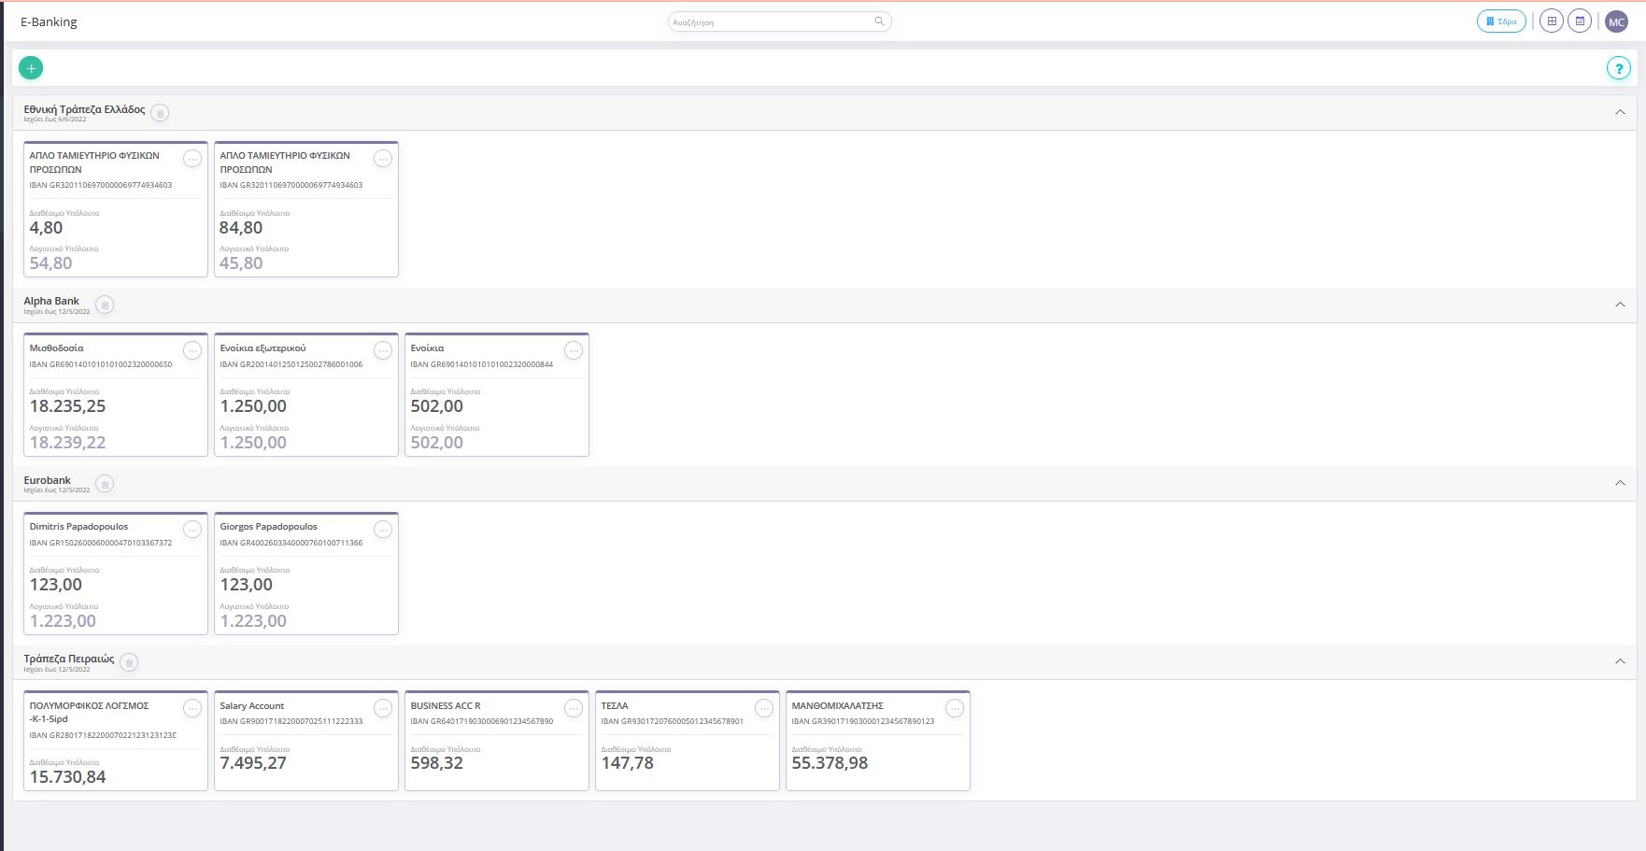The width and height of the screenshot is (1646, 851).
Task: Click IBAN GR9301720760005012345678901
Action: click(x=673, y=721)
